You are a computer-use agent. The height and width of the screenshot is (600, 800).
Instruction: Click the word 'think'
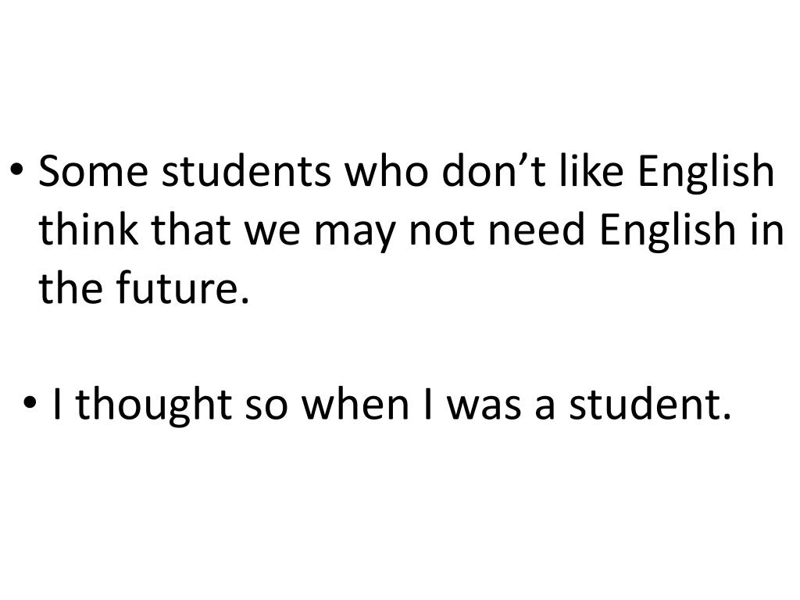pos(89,229)
